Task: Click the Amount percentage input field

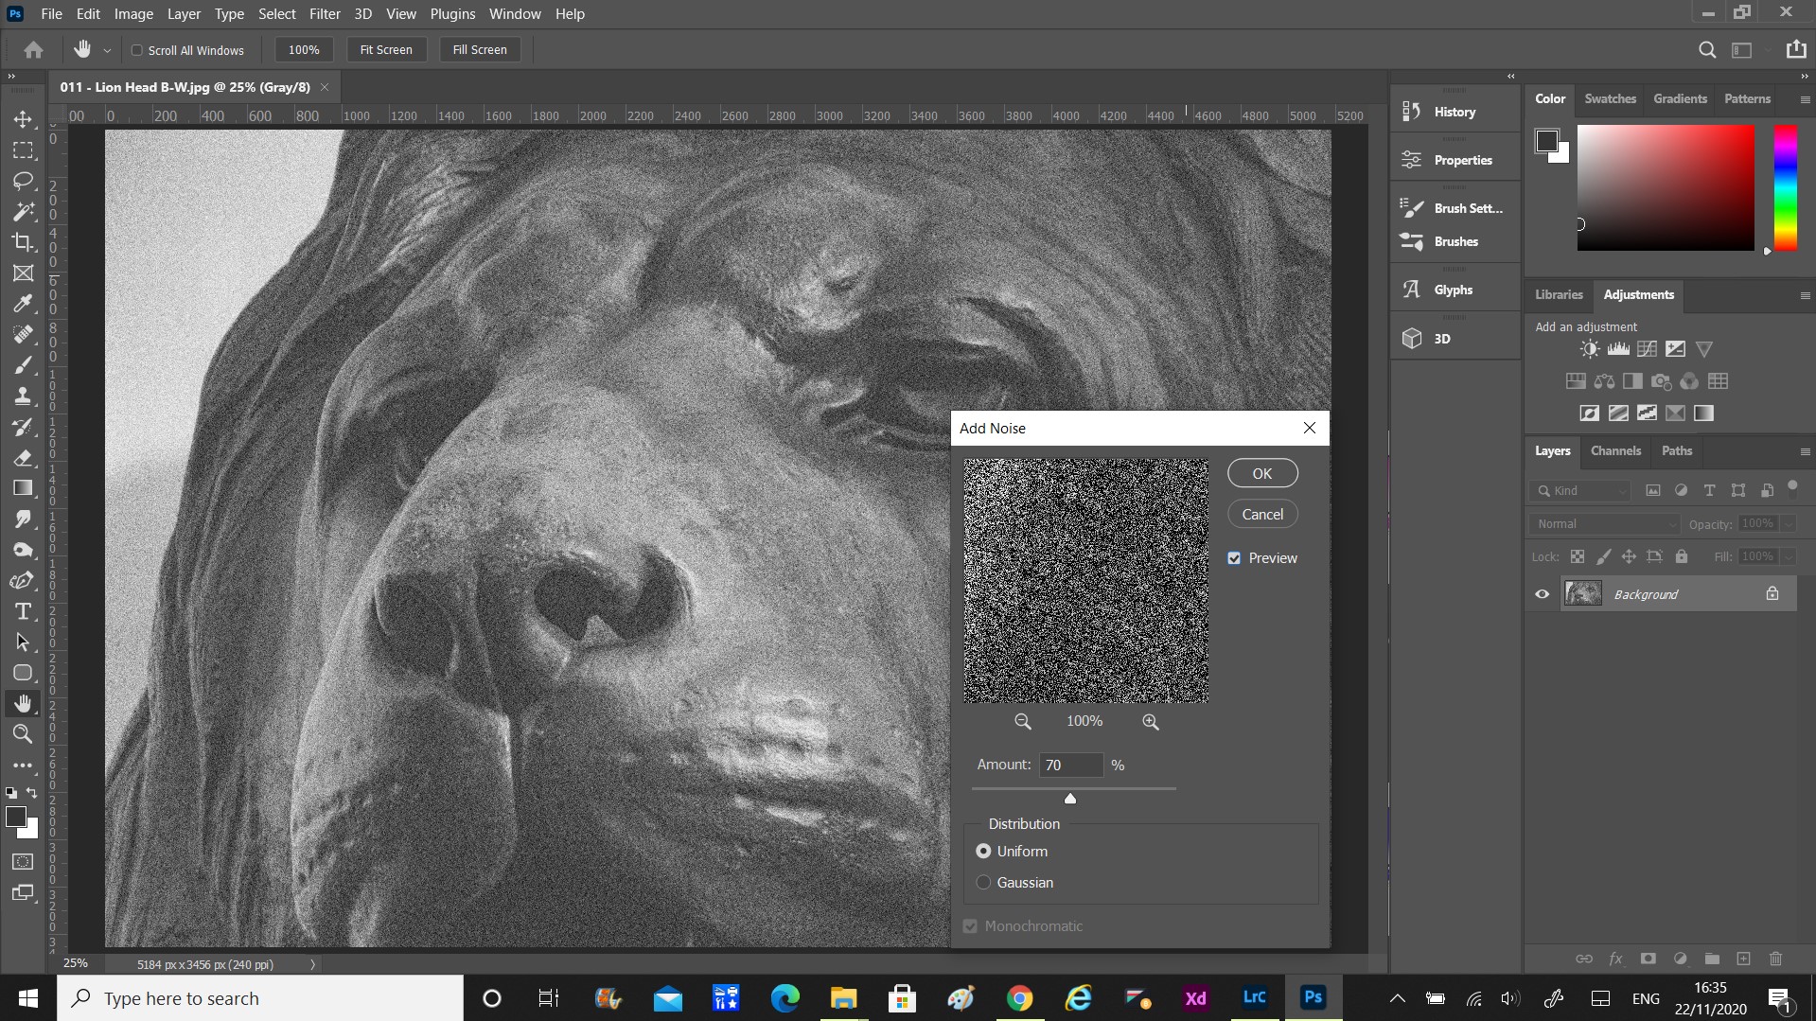Action: click(x=1070, y=765)
